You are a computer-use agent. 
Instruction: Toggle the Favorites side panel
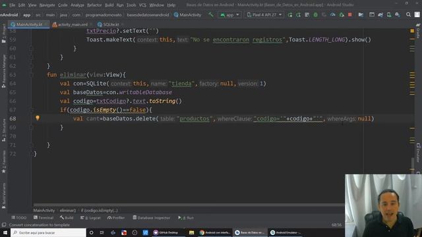point(3,162)
